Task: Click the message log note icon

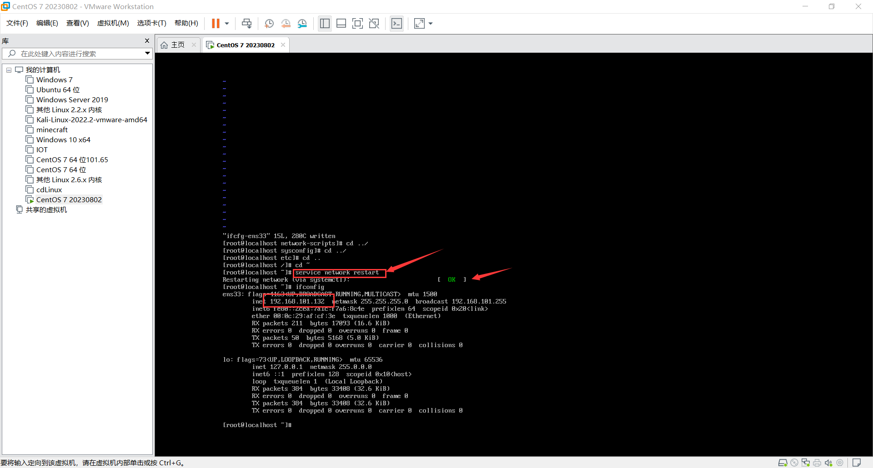Action: point(857,463)
